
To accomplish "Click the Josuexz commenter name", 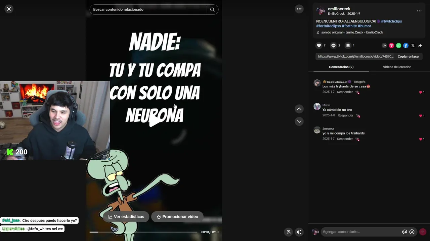I will [328, 129].
